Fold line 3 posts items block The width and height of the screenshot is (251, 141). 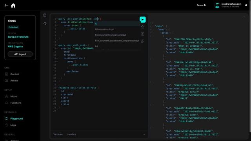57,25
